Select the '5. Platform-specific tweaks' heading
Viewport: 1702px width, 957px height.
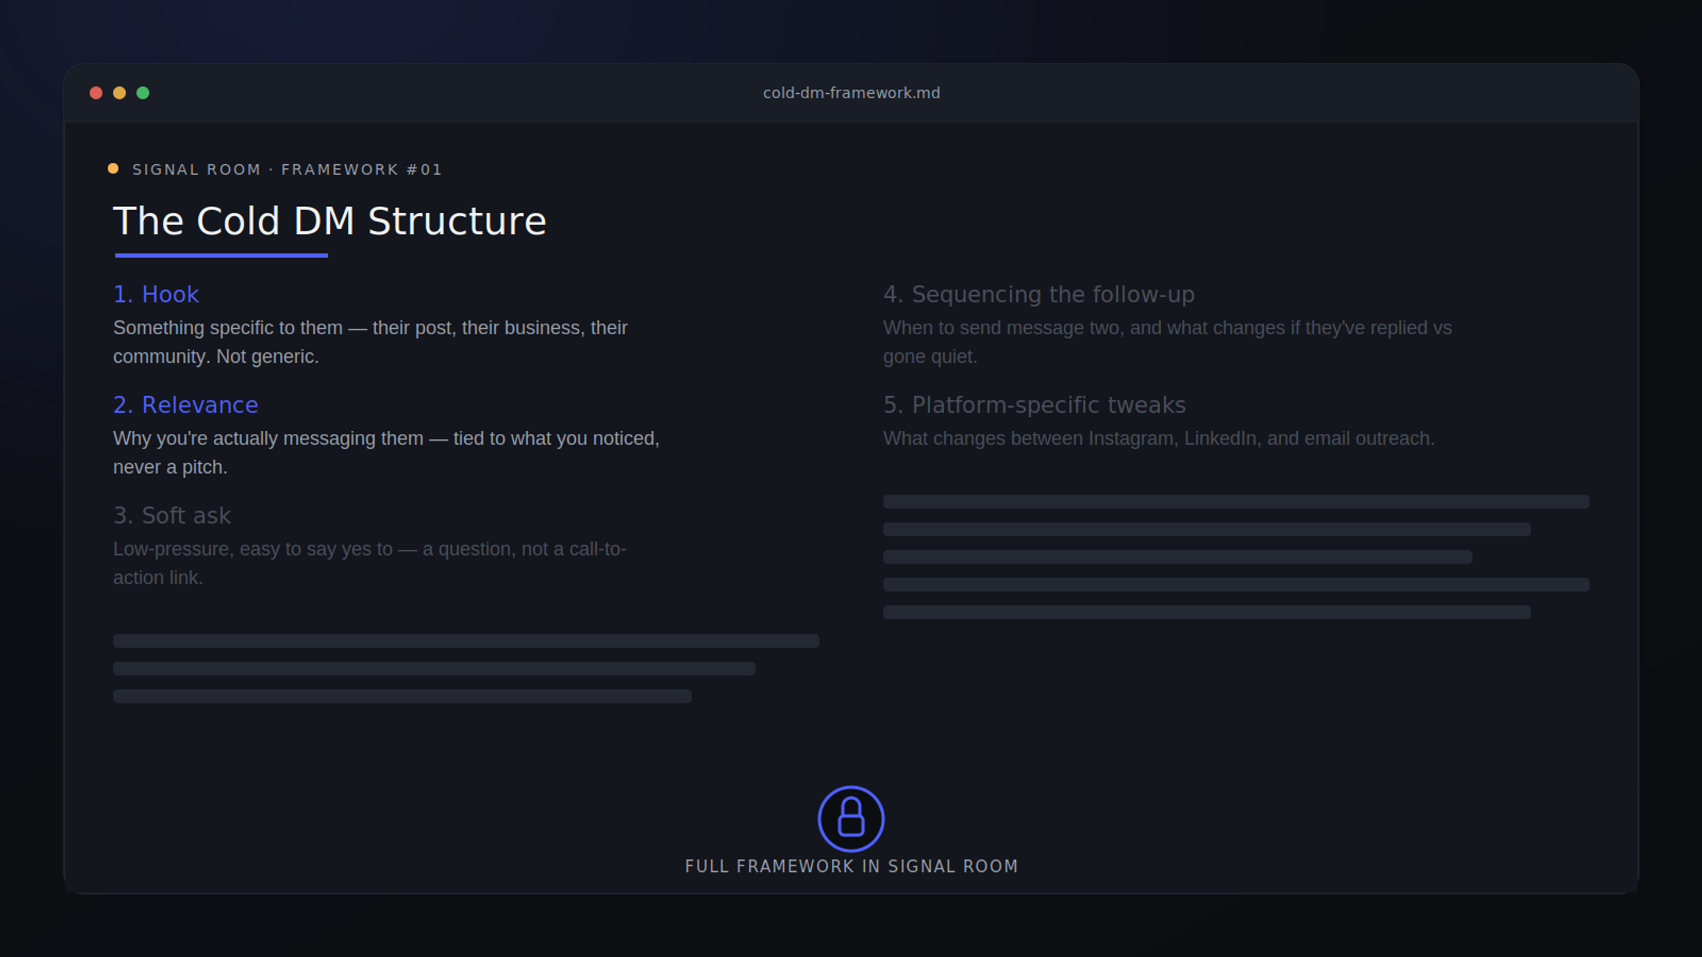1034,405
